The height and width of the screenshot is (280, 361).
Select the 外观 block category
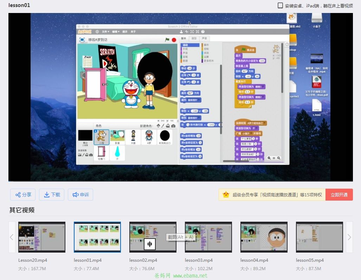tap(190, 49)
